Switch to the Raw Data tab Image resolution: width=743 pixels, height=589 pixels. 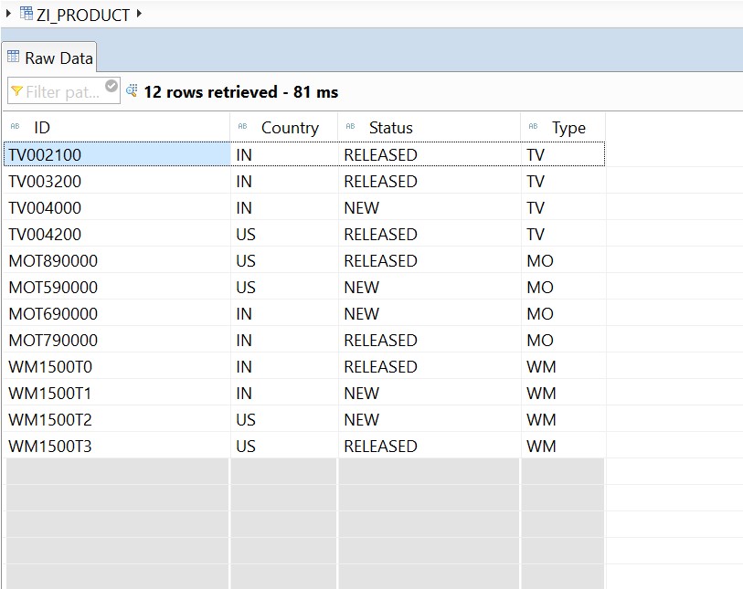(x=55, y=57)
